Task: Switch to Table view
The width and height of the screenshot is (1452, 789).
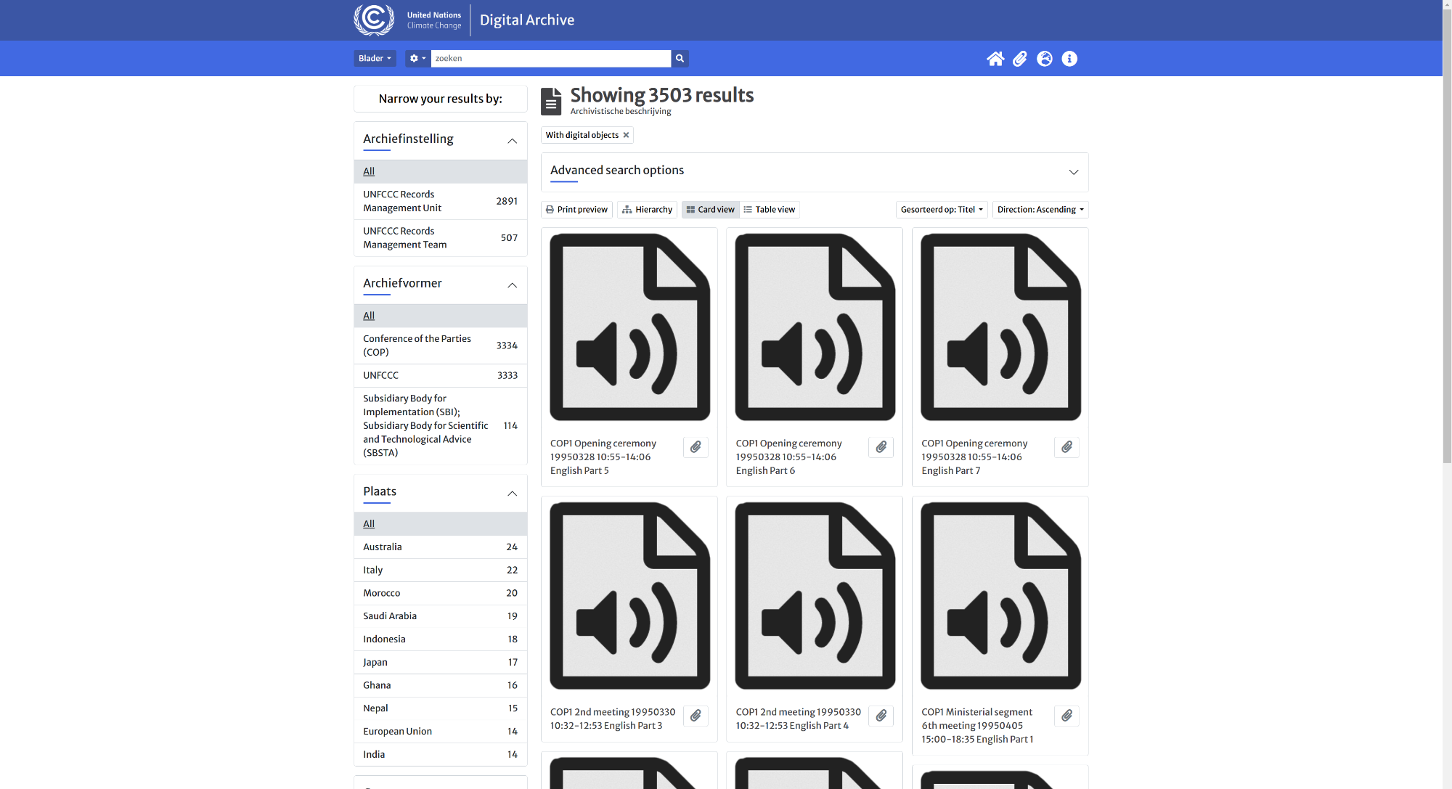Action: [x=770, y=210]
